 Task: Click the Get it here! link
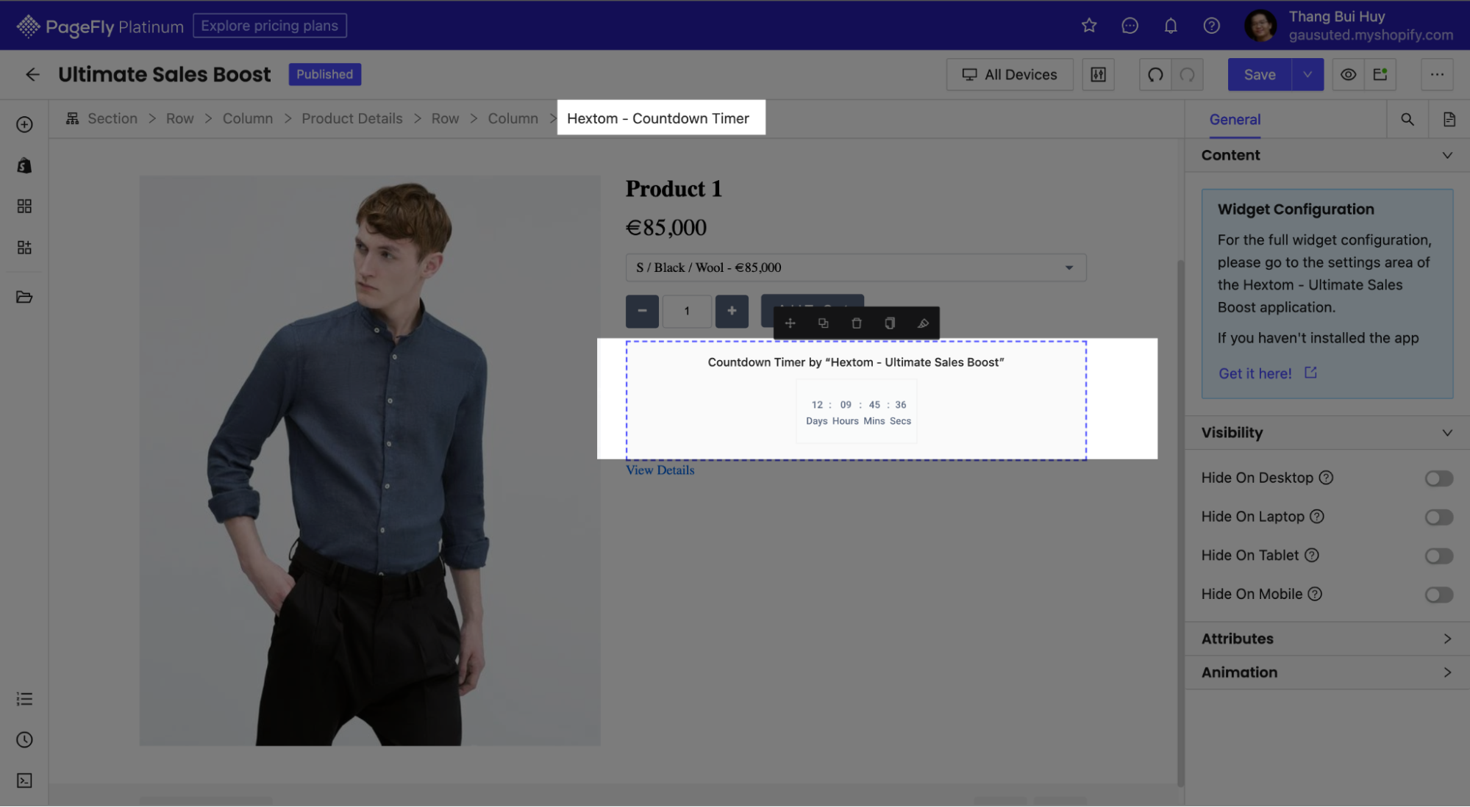click(x=1267, y=373)
